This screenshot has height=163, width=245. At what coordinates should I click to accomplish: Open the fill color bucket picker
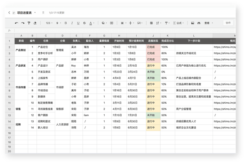click(104, 23)
